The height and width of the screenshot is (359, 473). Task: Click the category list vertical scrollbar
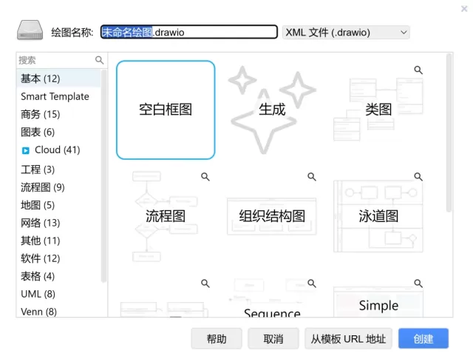(x=103, y=176)
